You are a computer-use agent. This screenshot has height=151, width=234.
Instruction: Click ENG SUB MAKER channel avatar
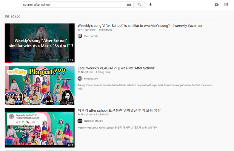80,121
